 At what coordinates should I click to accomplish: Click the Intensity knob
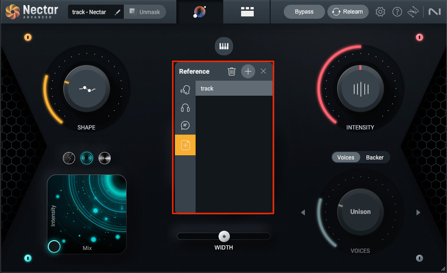[360, 89]
